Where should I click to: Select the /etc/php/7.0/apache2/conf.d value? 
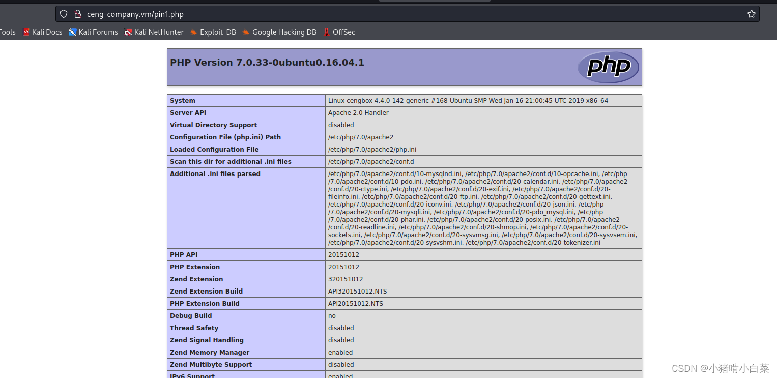click(x=371, y=162)
